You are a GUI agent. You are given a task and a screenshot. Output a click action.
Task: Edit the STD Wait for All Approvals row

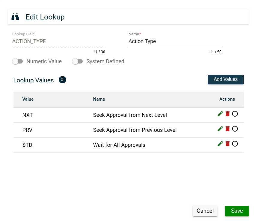click(220, 144)
